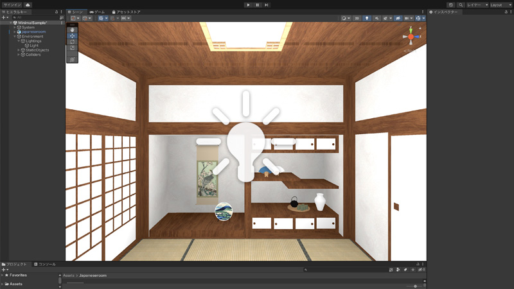514x289 pixels.
Task: Open the undo history icon
Action: [451, 5]
